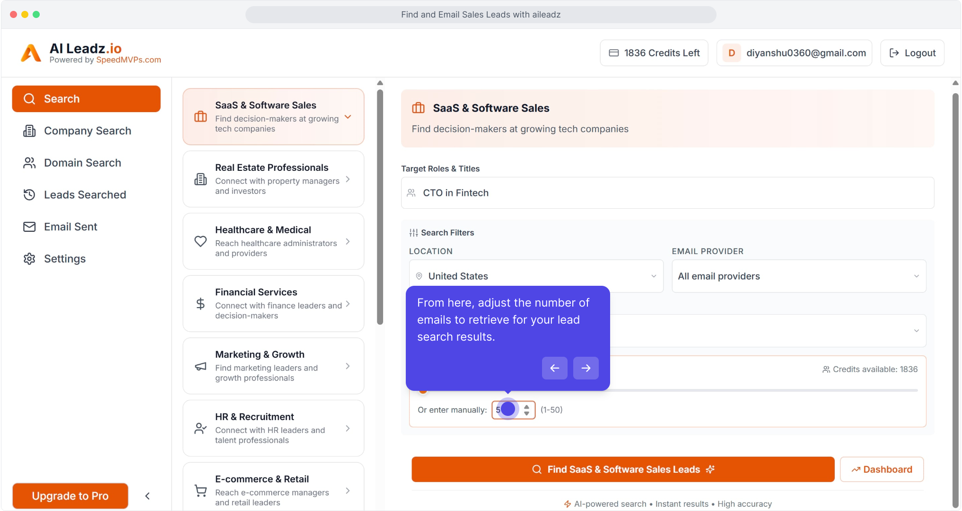Collapse sidebar with the chevron arrow
962x511 pixels.
148,496
